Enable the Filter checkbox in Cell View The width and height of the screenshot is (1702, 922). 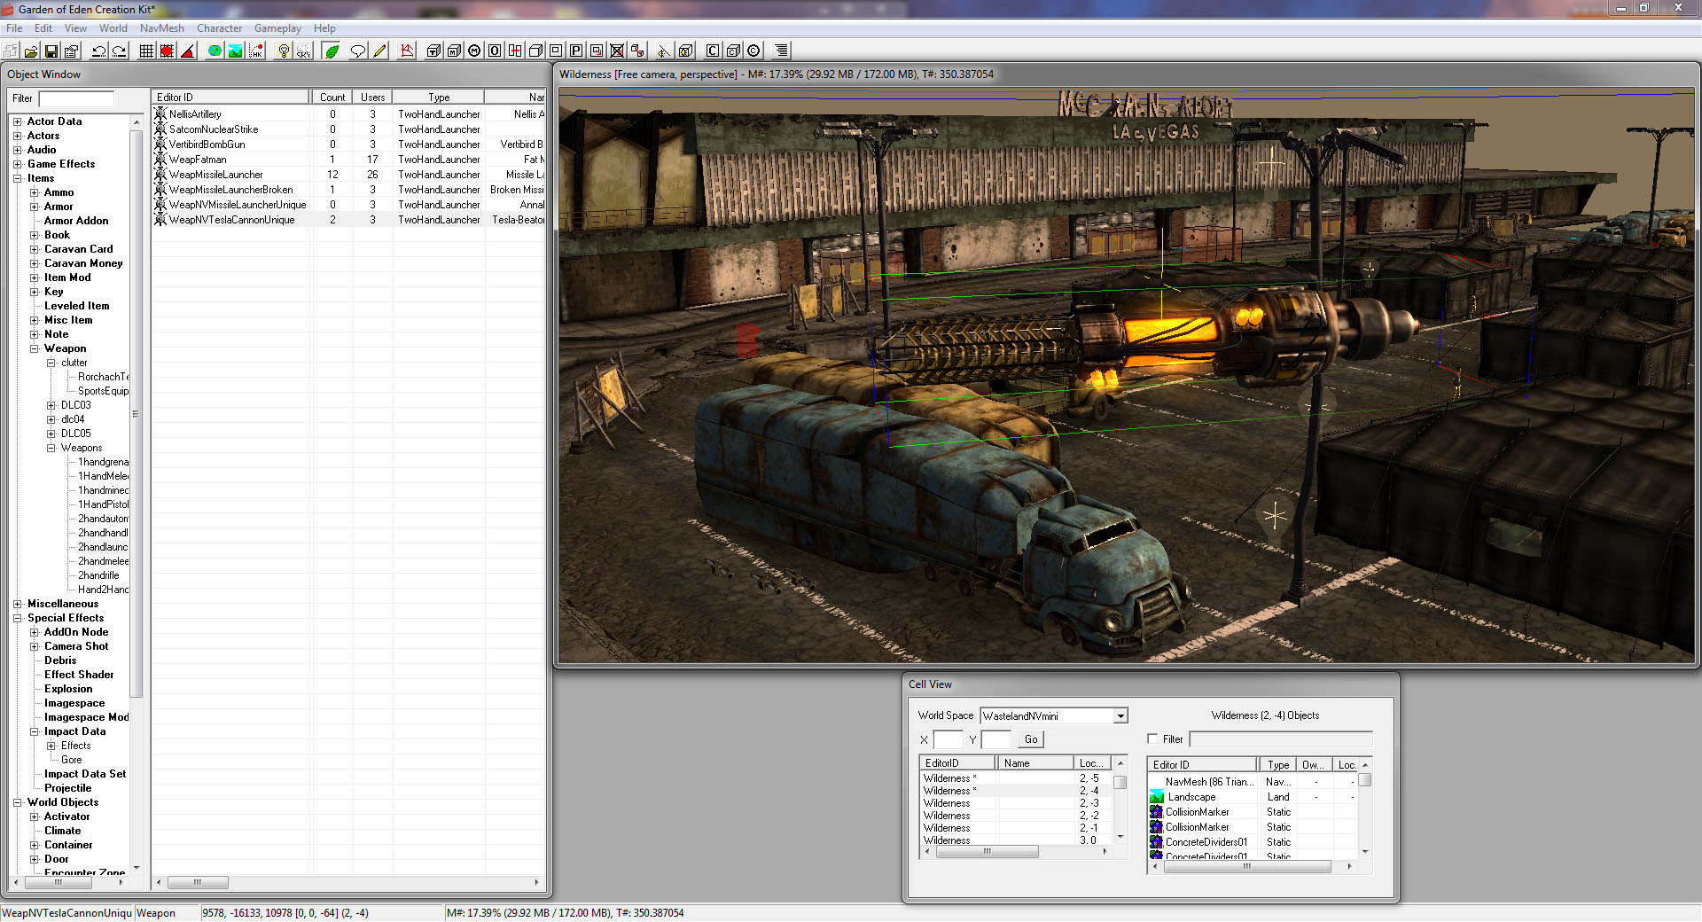tap(1152, 738)
